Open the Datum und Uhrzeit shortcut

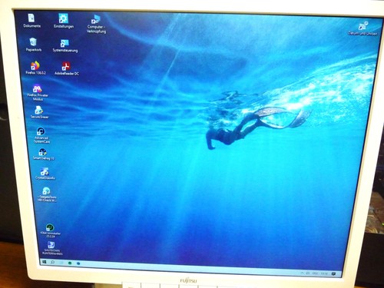point(362,28)
